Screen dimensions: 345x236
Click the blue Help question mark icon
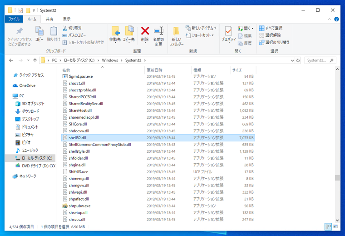pos(336,19)
